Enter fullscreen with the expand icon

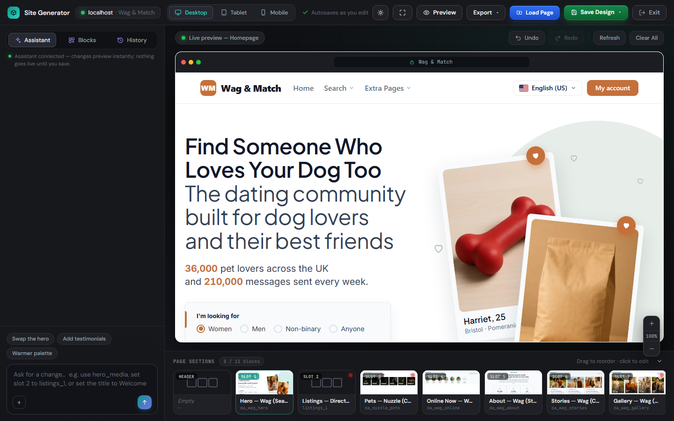pos(403,13)
